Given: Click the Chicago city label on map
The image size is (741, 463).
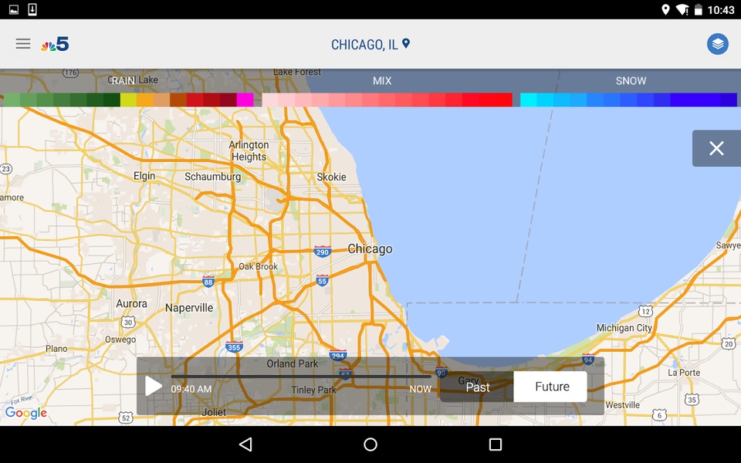Looking at the screenshot, I should [370, 249].
